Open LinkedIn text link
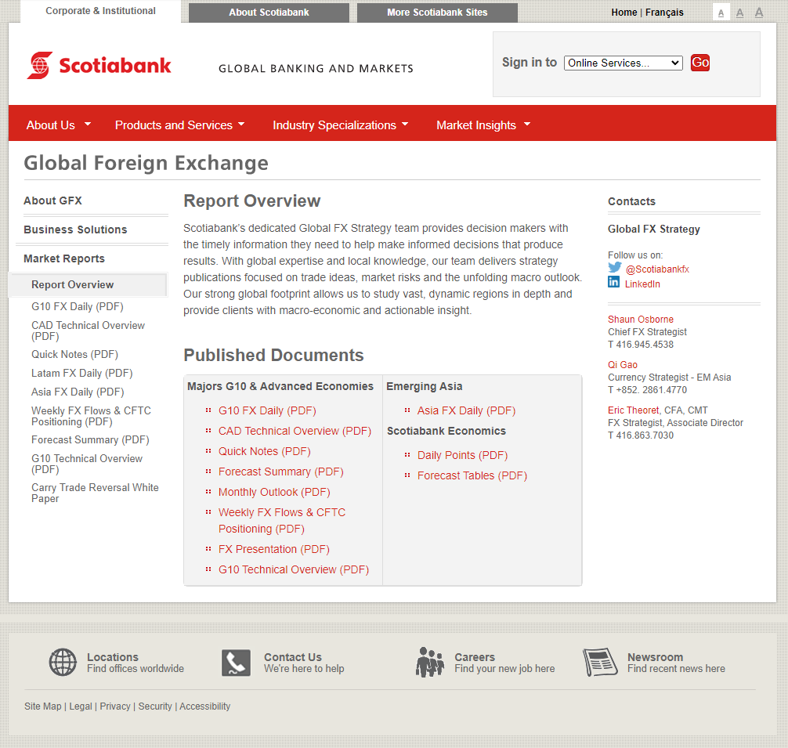 pyautogui.click(x=642, y=284)
